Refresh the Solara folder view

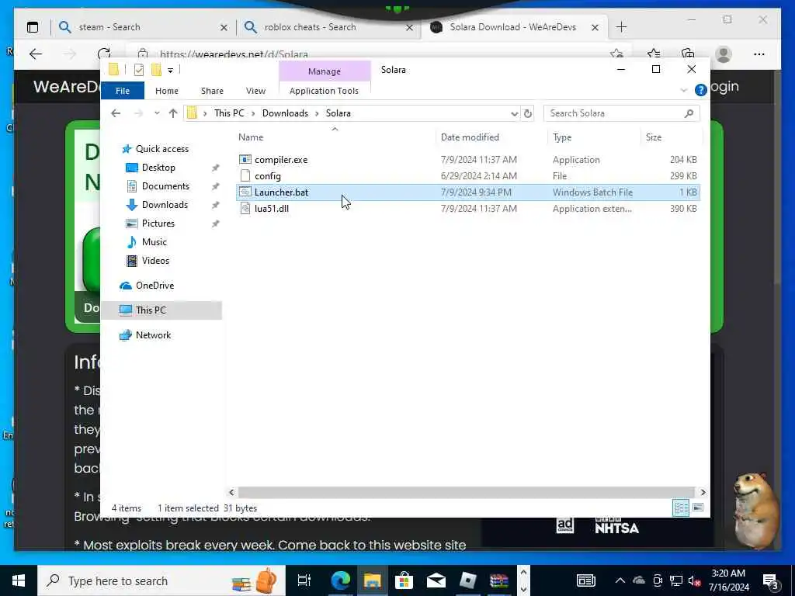tap(528, 113)
